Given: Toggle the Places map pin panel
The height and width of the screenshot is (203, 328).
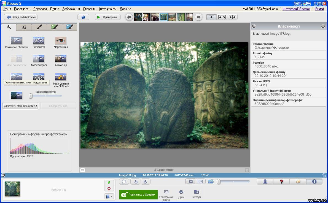Looking at the screenshot, I should (x=282, y=182).
